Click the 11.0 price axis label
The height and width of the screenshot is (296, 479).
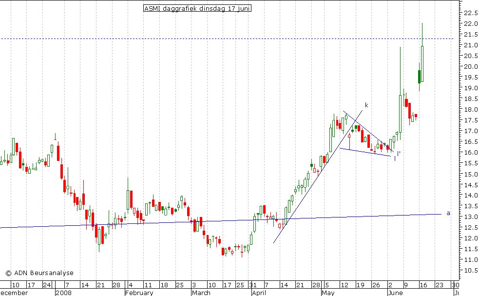point(471,259)
